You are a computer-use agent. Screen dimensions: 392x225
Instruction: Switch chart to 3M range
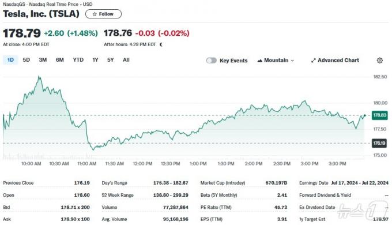tap(43, 60)
